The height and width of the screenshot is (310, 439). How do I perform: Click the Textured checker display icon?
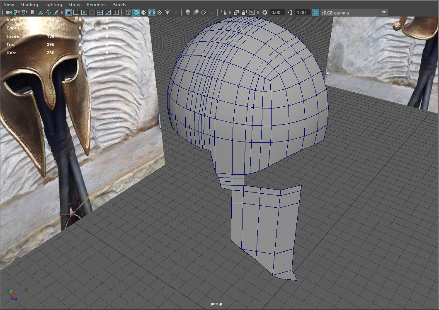[160, 12]
